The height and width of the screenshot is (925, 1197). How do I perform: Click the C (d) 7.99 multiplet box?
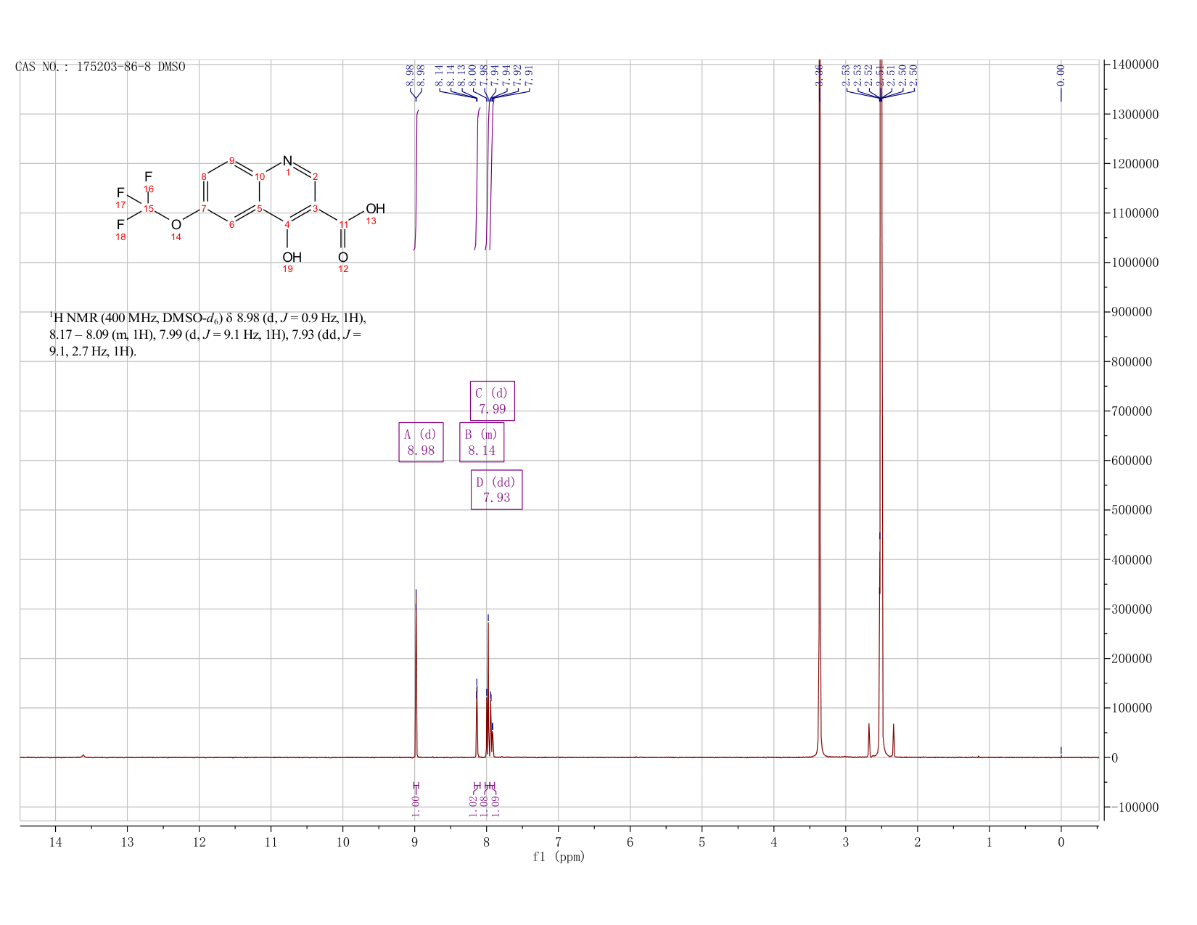click(x=493, y=400)
